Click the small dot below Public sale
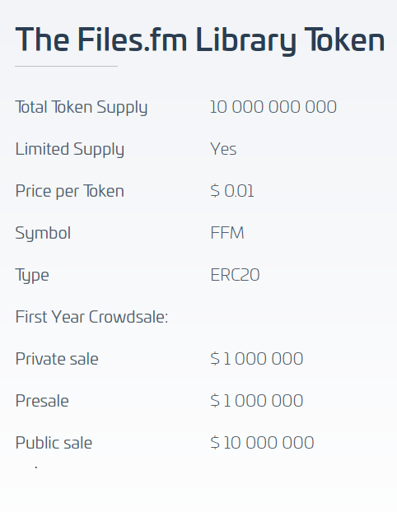This screenshot has width=397, height=512. 36,468
